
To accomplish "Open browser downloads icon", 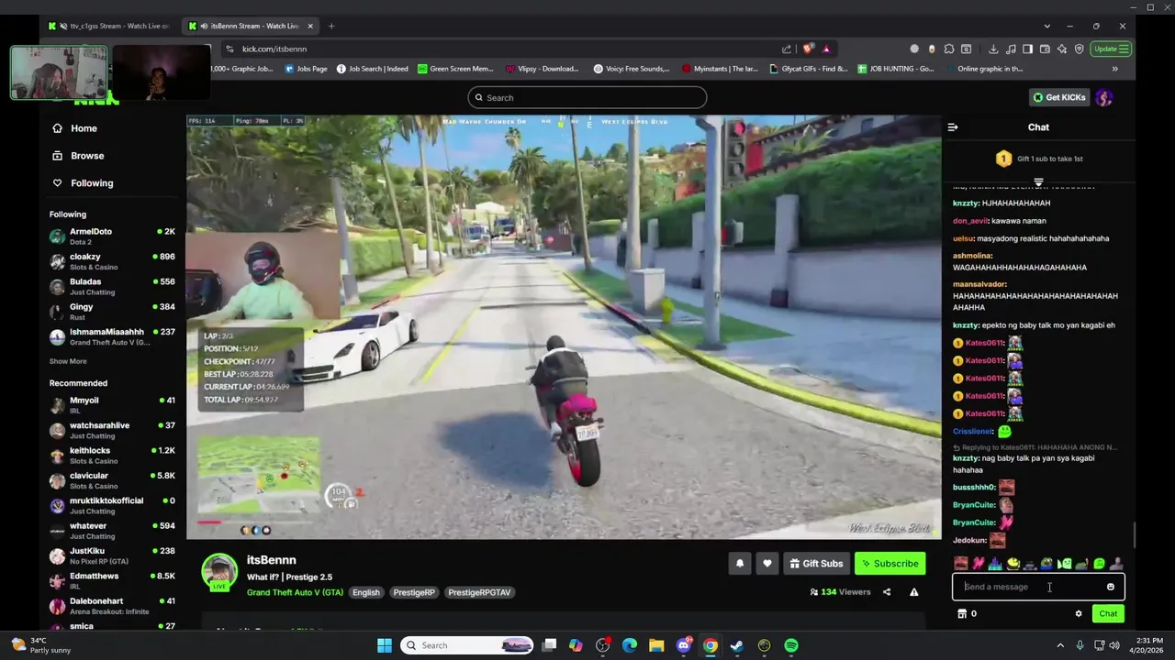I will [993, 49].
